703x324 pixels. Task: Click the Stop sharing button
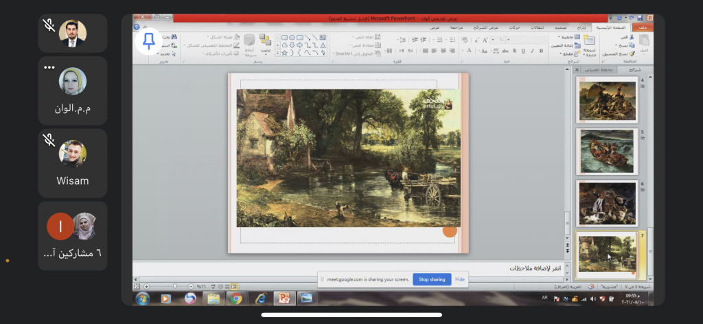click(x=432, y=279)
